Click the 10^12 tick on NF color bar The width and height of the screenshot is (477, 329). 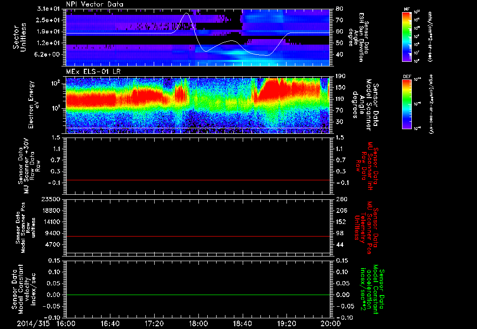pyautogui.click(x=417, y=12)
